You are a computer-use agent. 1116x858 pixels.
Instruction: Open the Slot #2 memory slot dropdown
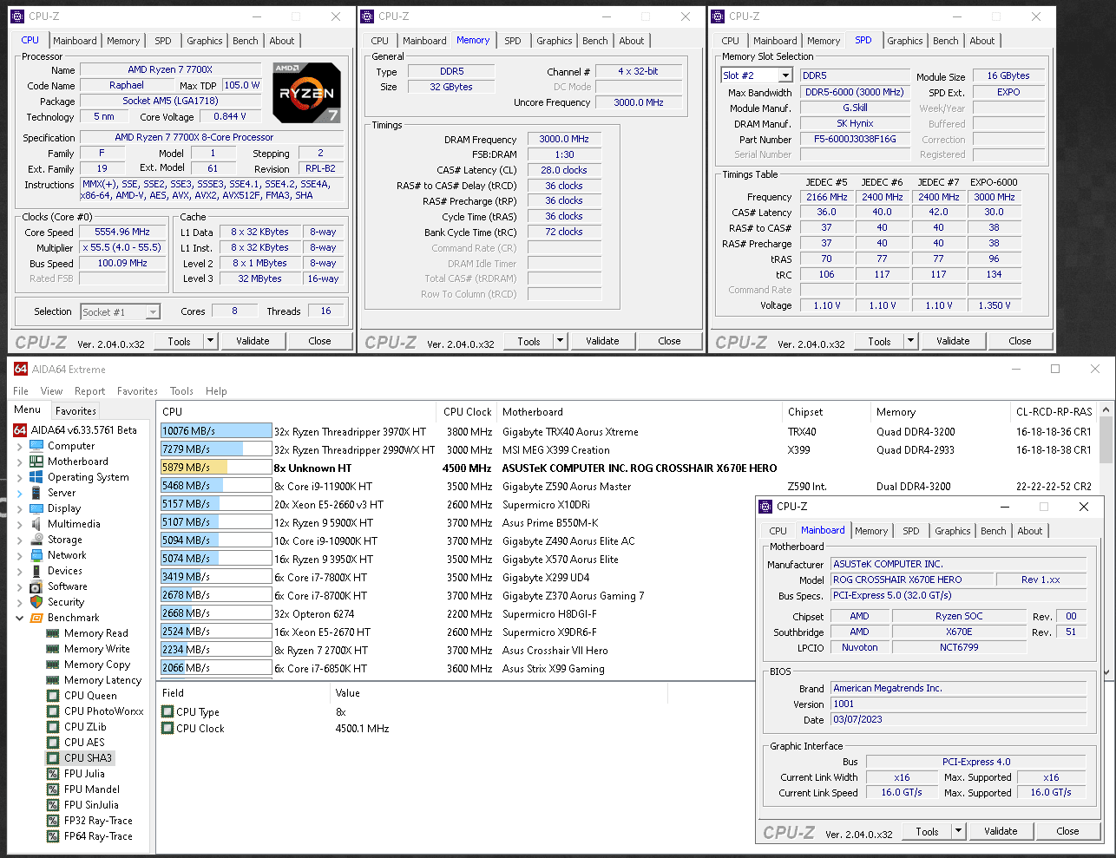click(785, 75)
